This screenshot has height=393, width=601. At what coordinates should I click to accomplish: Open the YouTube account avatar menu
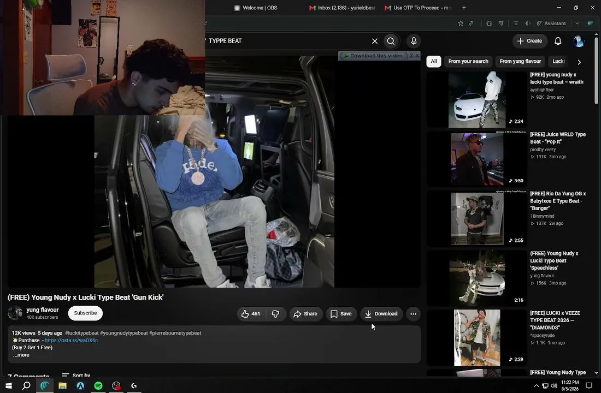point(579,41)
